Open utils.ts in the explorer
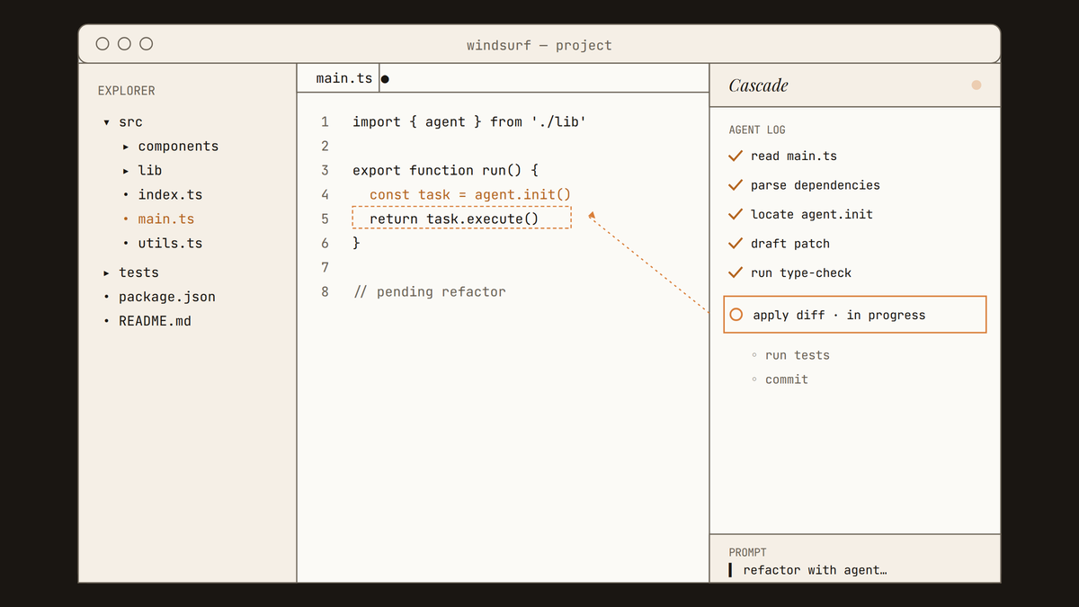 (x=170, y=244)
